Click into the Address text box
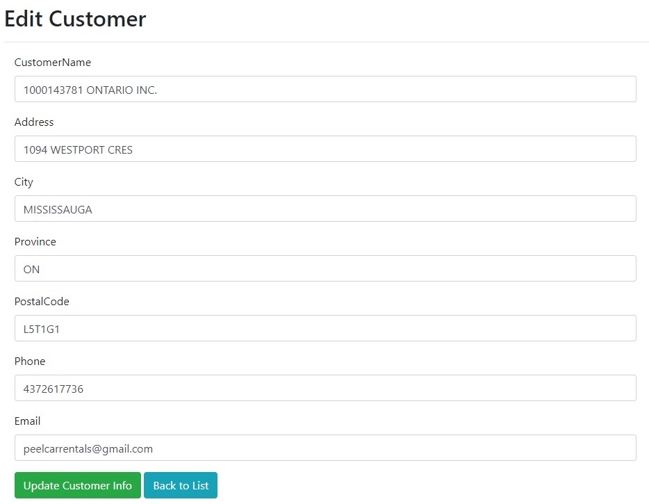 tap(325, 149)
